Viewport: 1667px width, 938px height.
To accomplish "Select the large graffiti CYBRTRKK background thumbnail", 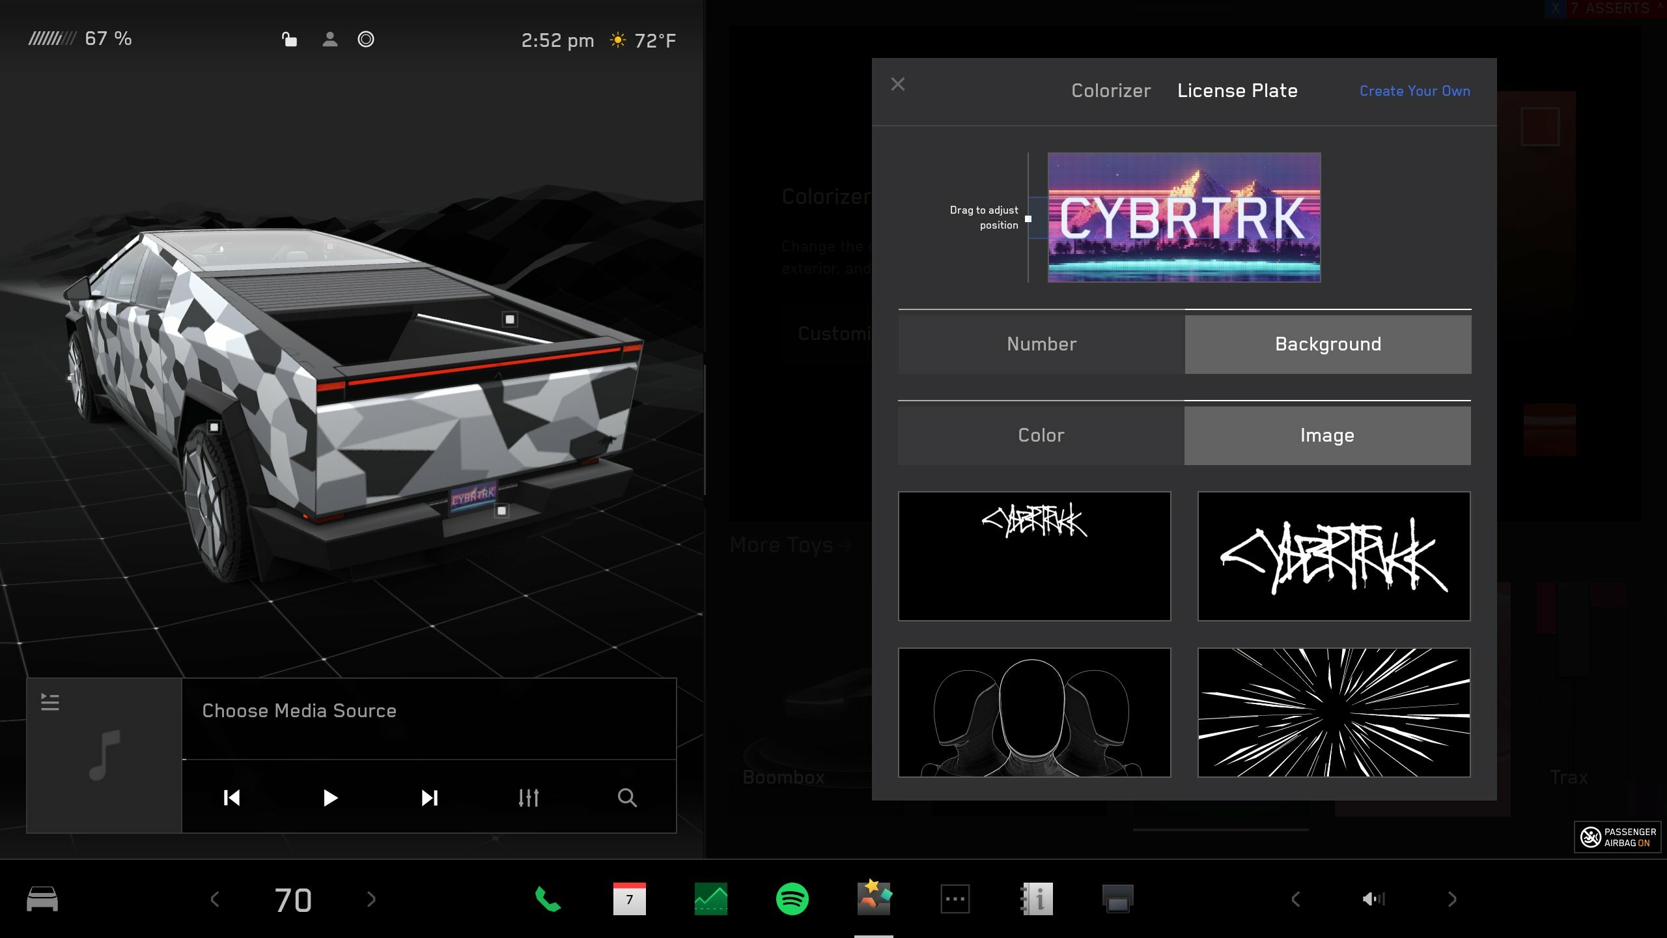I will [x=1333, y=555].
